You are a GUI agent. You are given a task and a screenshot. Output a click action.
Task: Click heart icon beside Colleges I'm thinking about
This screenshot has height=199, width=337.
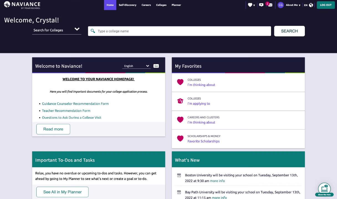coord(180,82)
